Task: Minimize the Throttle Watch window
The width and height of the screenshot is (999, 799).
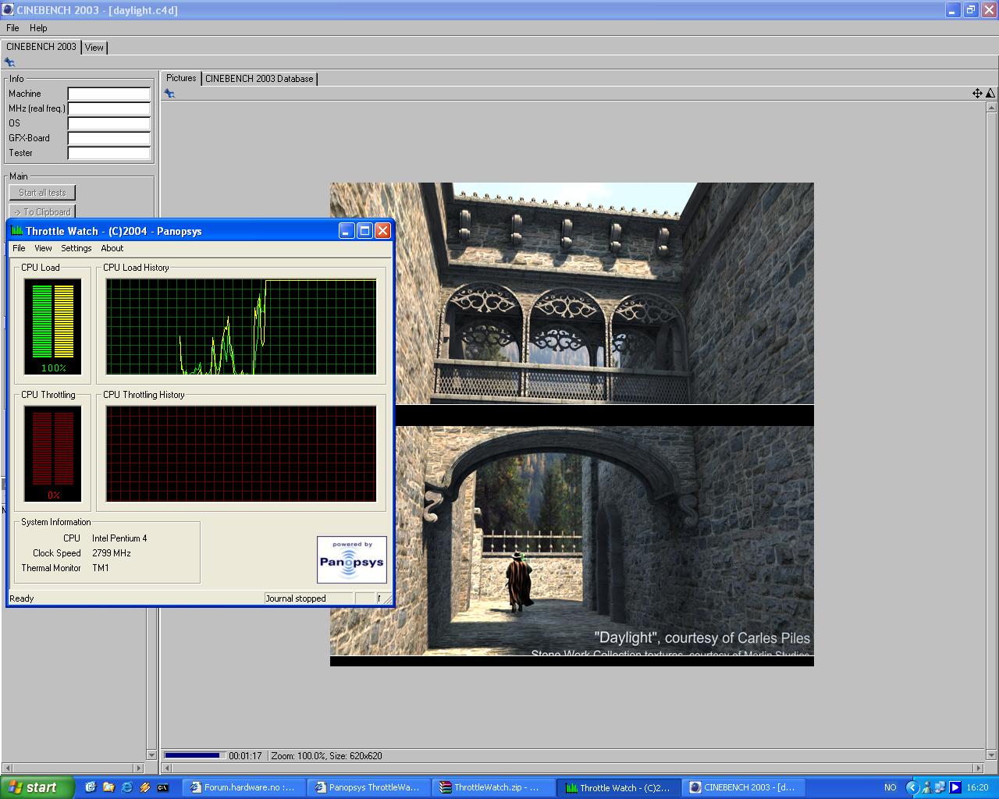Action: click(347, 230)
